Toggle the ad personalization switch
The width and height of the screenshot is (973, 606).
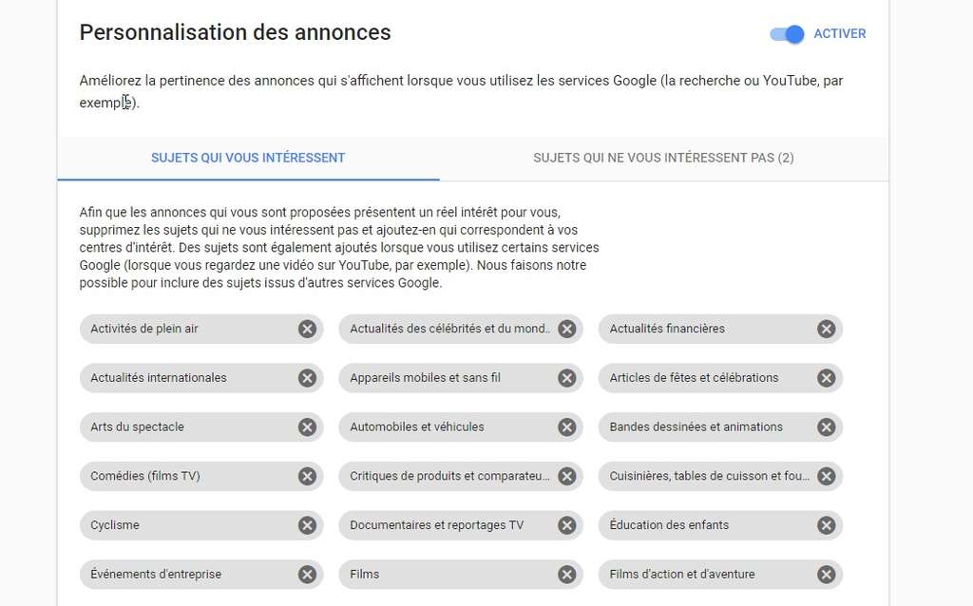coord(788,34)
